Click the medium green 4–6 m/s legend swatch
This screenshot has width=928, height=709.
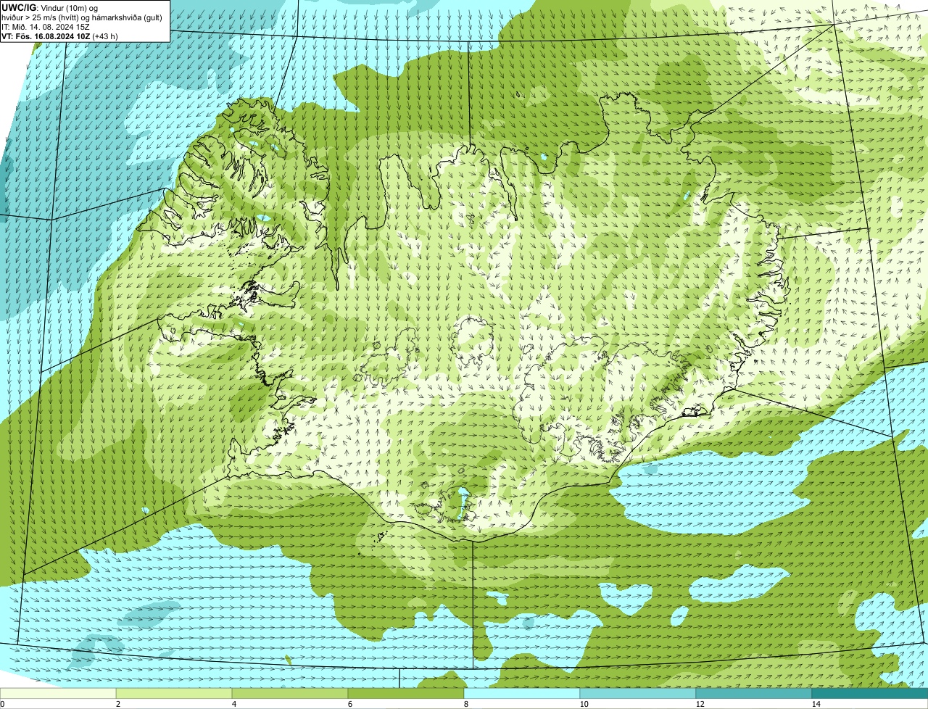(x=290, y=693)
